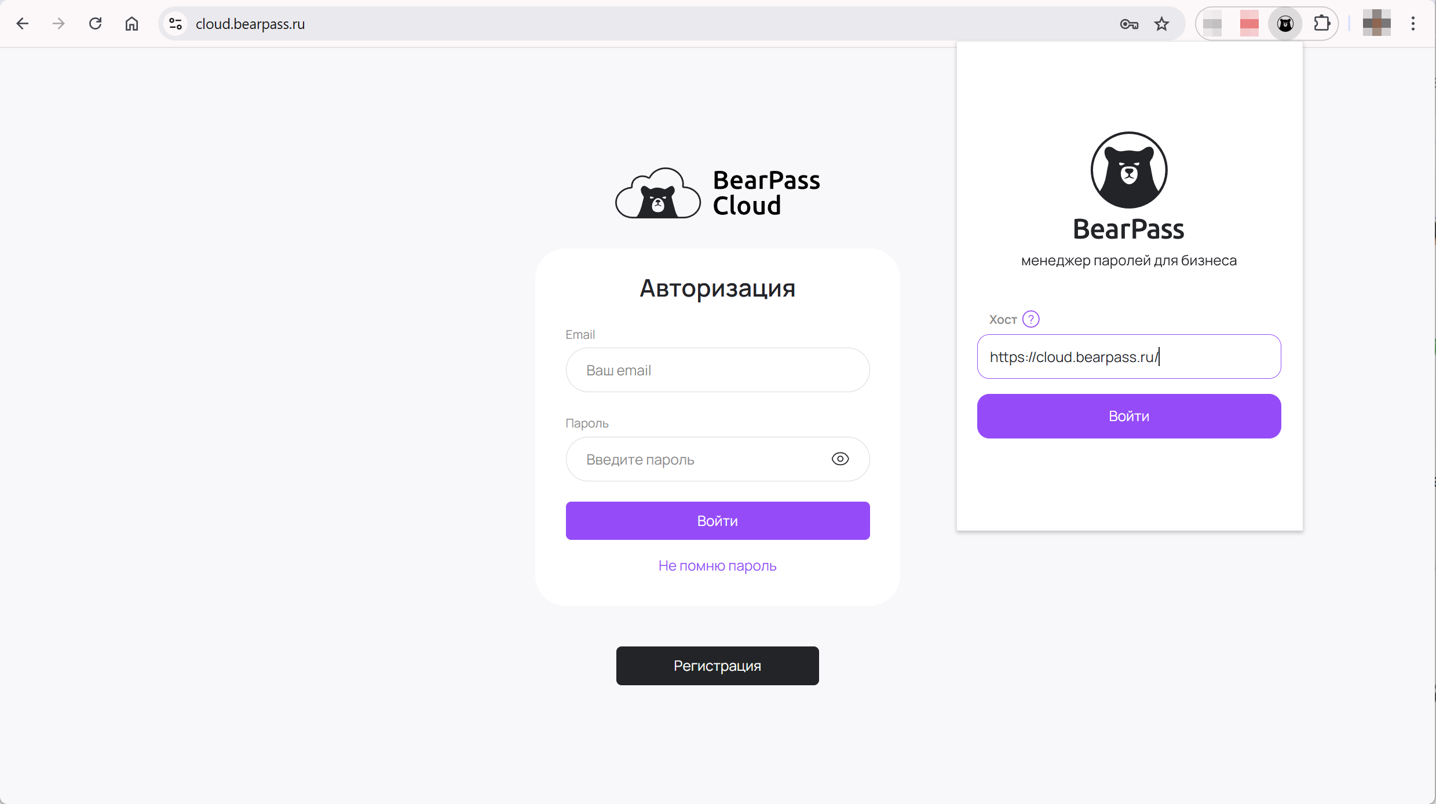
Task: Bookmark this page with the star
Action: click(1161, 24)
